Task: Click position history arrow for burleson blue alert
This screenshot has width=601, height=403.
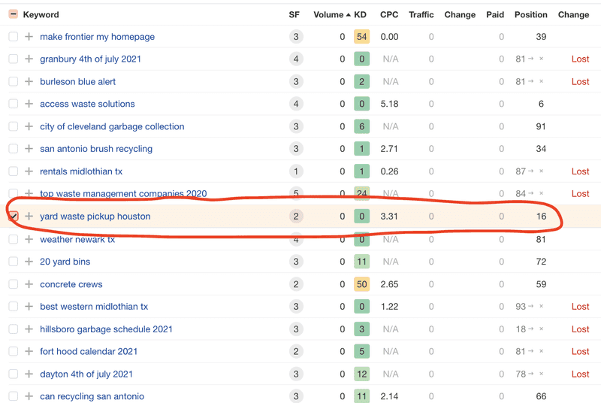Action: tap(530, 81)
